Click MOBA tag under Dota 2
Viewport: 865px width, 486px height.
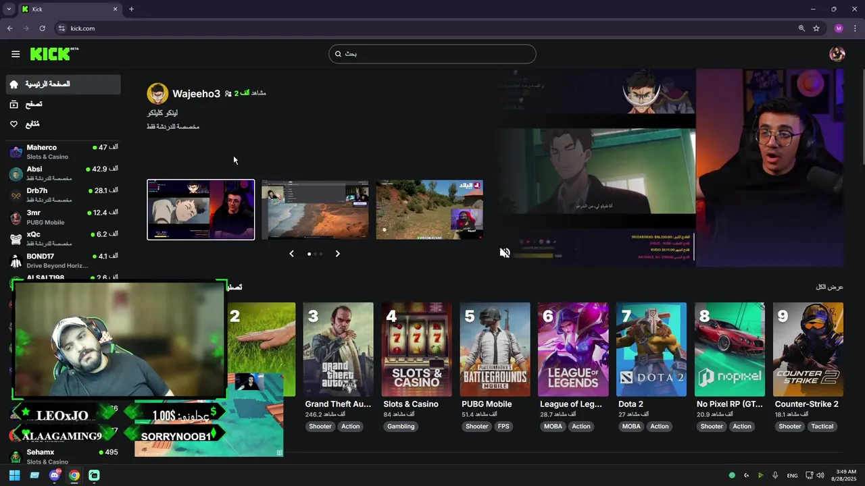(631, 427)
